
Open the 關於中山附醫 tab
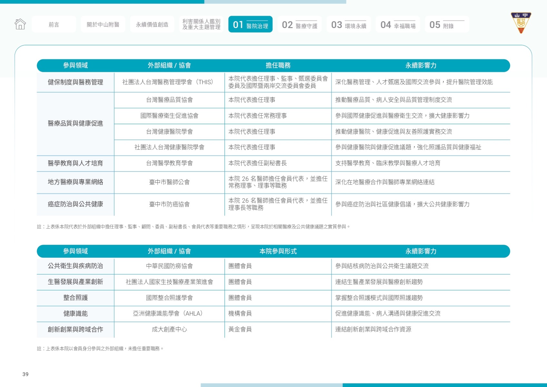click(103, 25)
